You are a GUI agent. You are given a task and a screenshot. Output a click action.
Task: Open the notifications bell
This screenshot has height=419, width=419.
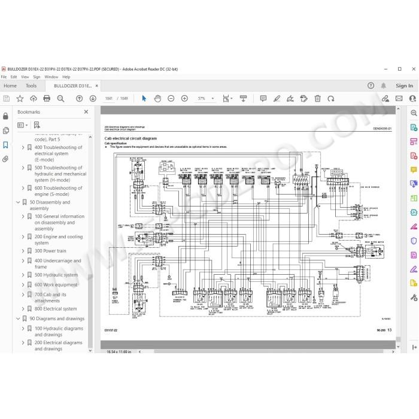(x=384, y=86)
